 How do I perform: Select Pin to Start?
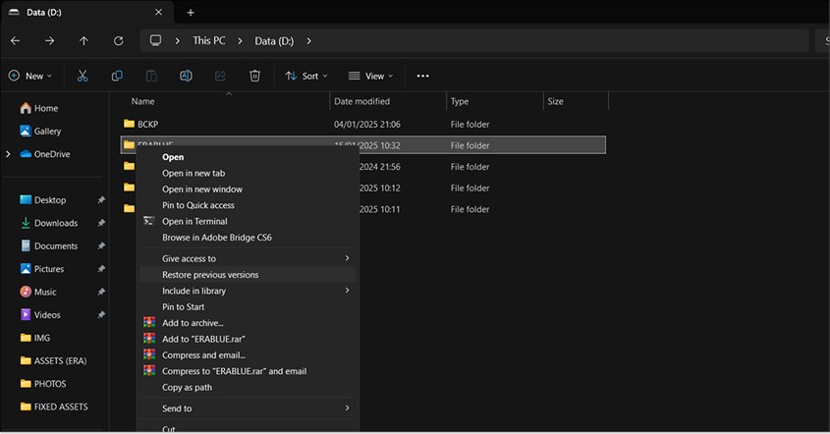tap(247, 306)
